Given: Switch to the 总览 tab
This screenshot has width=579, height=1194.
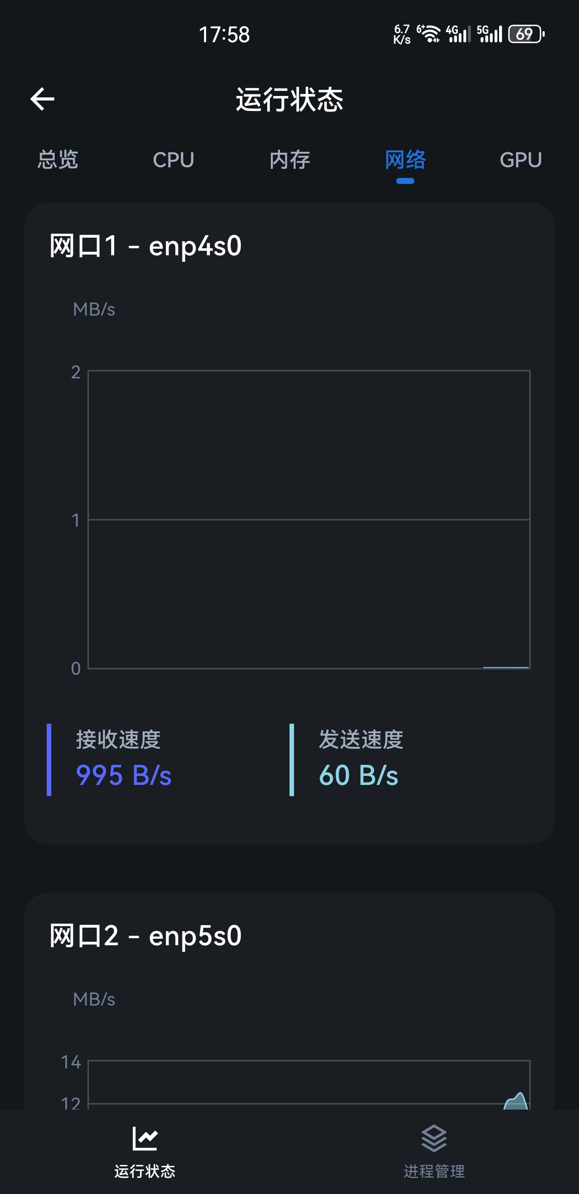Looking at the screenshot, I should click(58, 160).
